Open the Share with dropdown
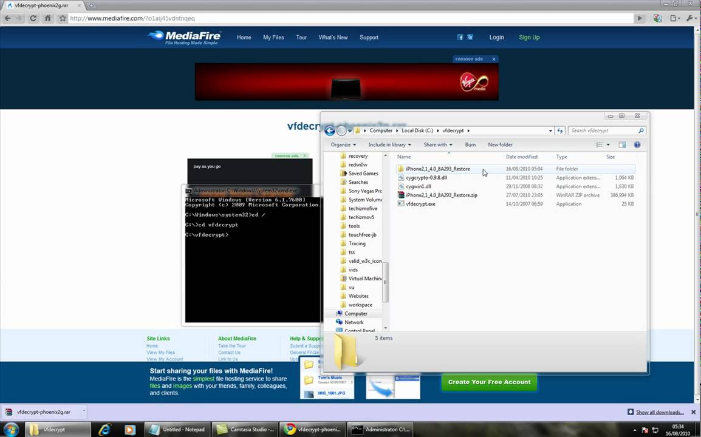The height and width of the screenshot is (437, 701). pyautogui.click(x=438, y=145)
